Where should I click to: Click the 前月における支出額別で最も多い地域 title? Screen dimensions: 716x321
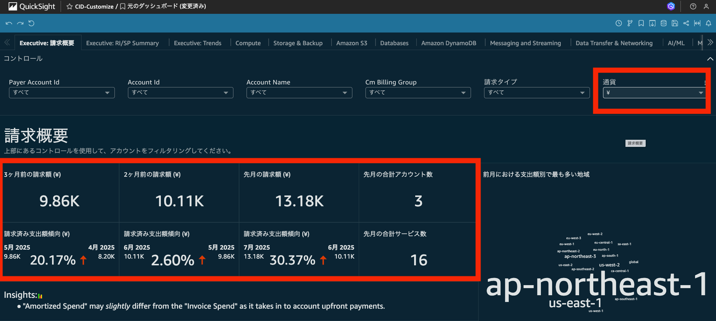click(x=536, y=175)
